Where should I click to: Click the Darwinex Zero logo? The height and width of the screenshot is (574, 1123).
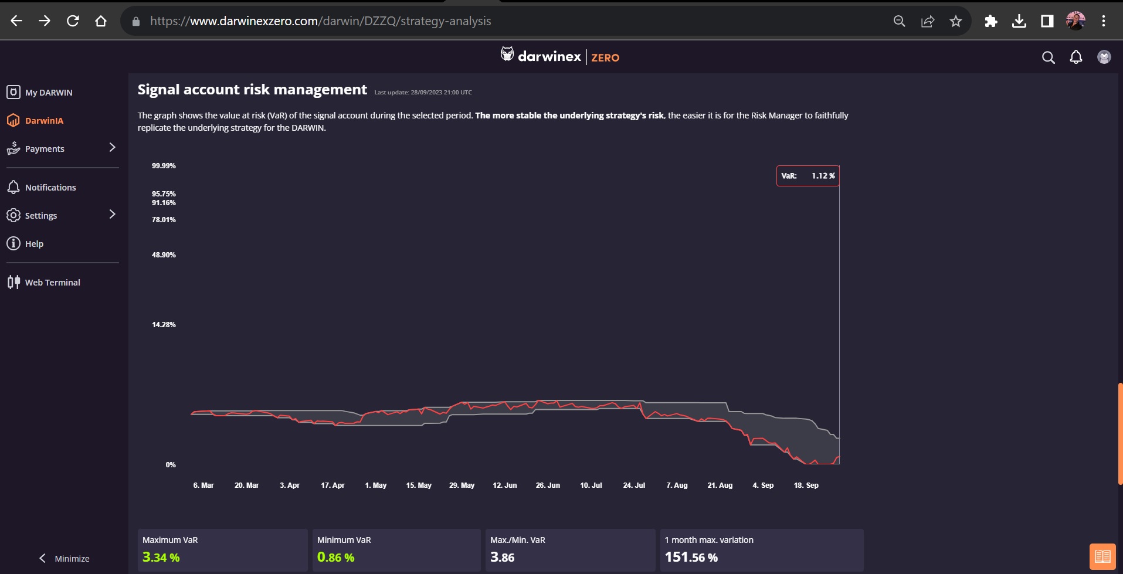[x=559, y=56]
